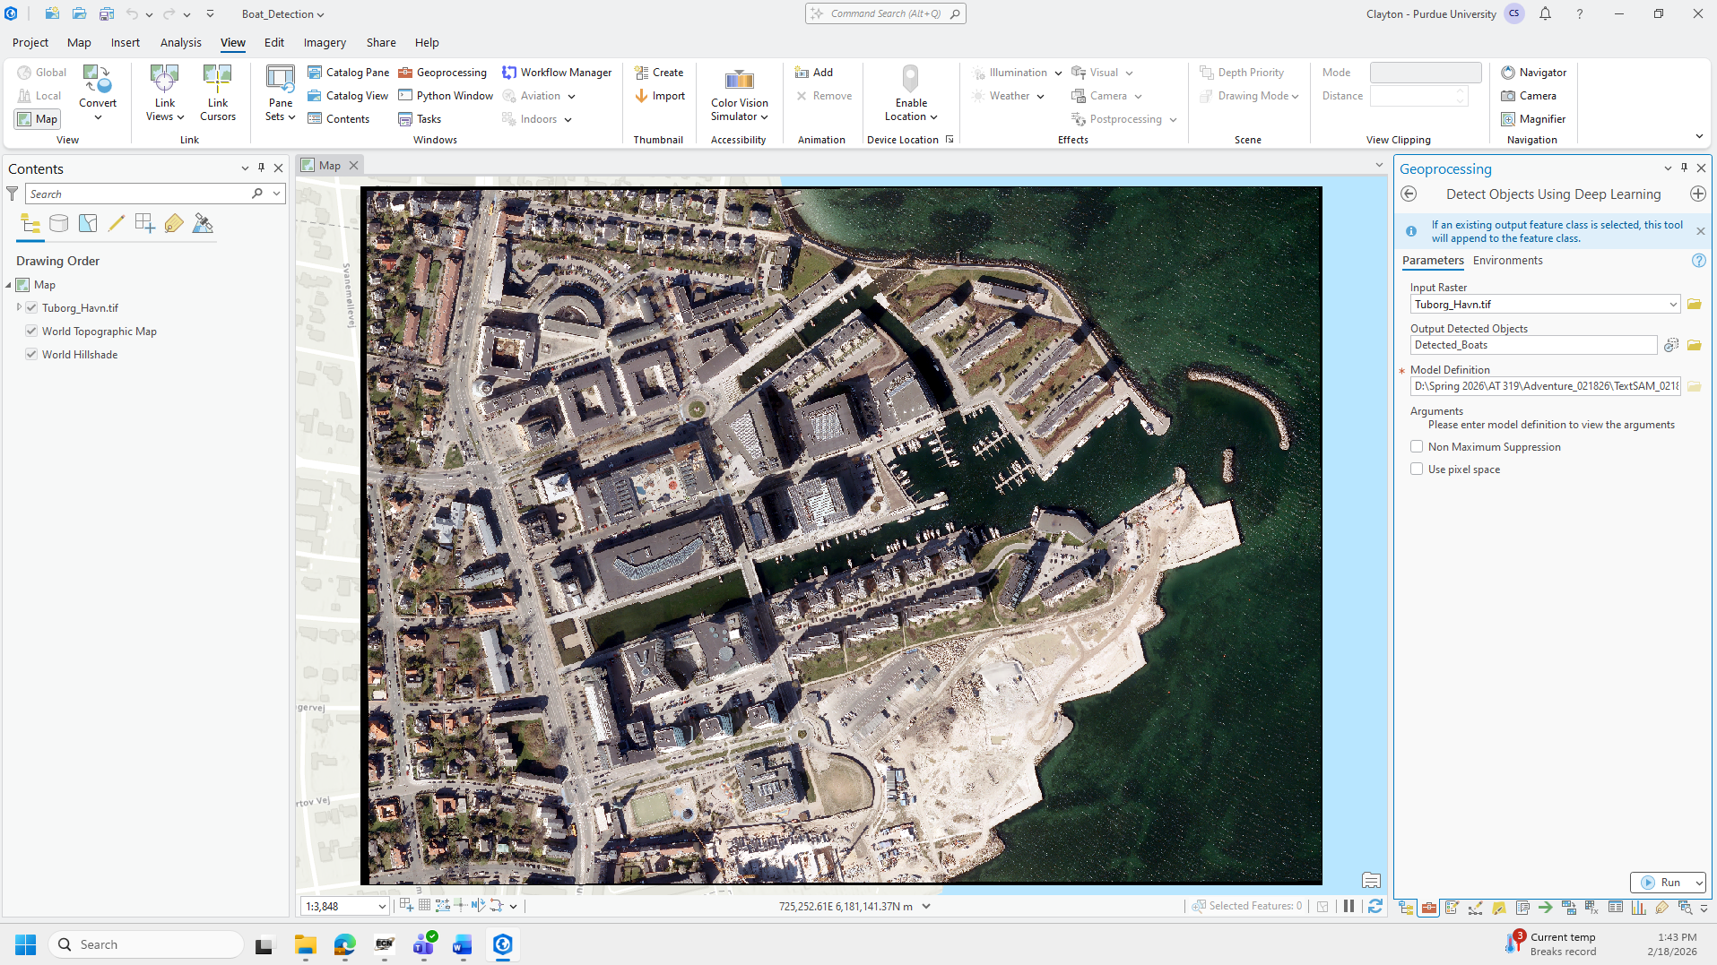Click the Contents pane search field
1717x965 pixels.
[134, 194]
